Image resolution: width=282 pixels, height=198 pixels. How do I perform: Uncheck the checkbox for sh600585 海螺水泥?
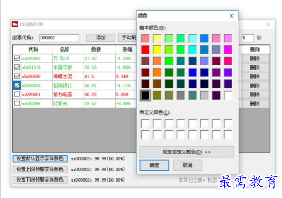pyautogui.click(x=17, y=76)
